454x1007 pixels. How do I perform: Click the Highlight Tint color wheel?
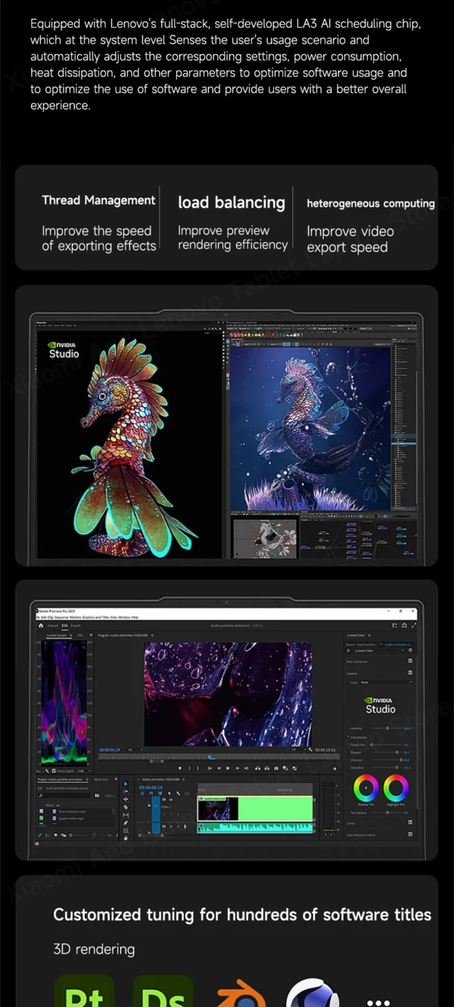(396, 788)
